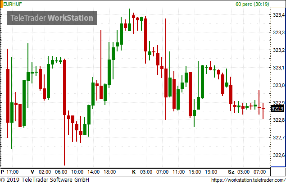Open the workstation.teletrader.com link
The height and width of the screenshot is (184, 286).
[x=249, y=180]
